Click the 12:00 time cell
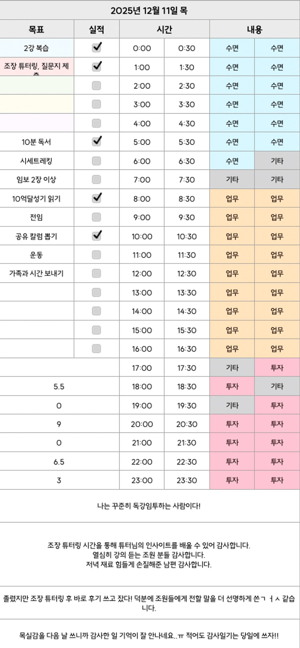 click(141, 274)
